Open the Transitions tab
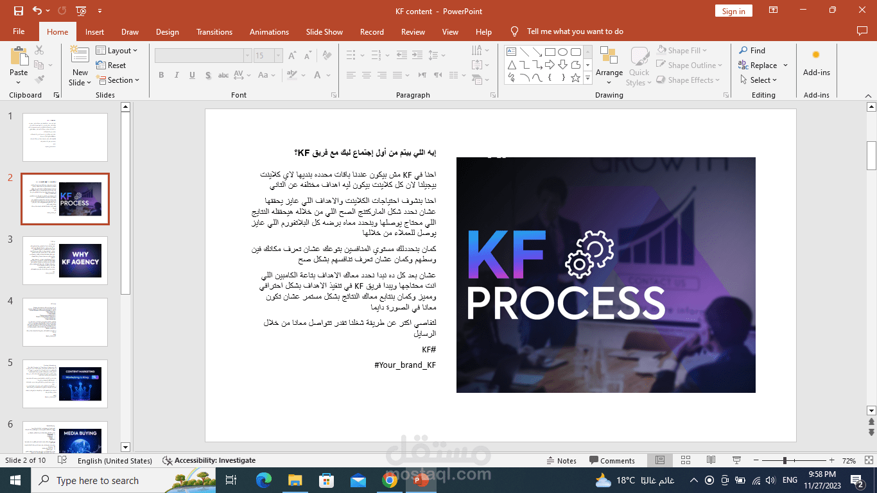The image size is (877, 493). coord(214,31)
